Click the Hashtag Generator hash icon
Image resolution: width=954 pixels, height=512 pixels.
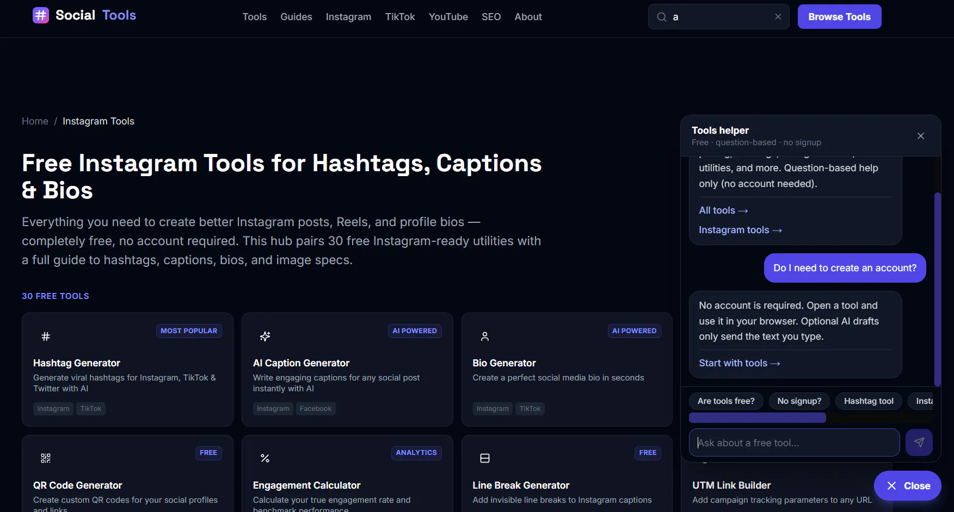(x=46, y=336)
